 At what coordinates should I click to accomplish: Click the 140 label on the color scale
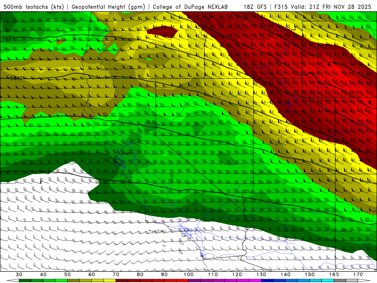(x=286, y=275)
